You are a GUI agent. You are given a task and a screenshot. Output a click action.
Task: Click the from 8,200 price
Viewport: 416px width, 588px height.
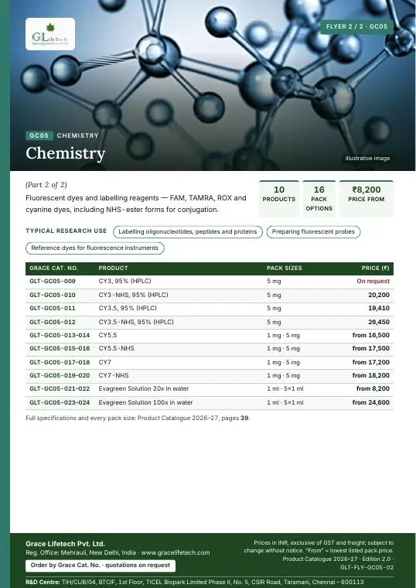[x=373, y=389]
